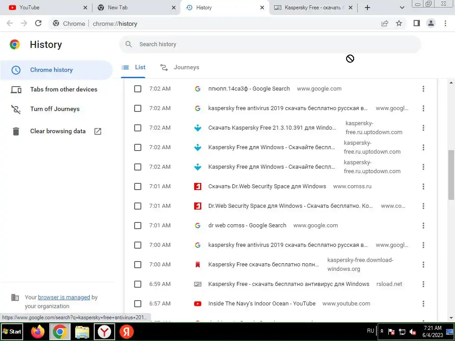The height and width of the screenshot is (341, 455).
Task: Show hidden system tray icons
Action: click(x=382, y=331)
